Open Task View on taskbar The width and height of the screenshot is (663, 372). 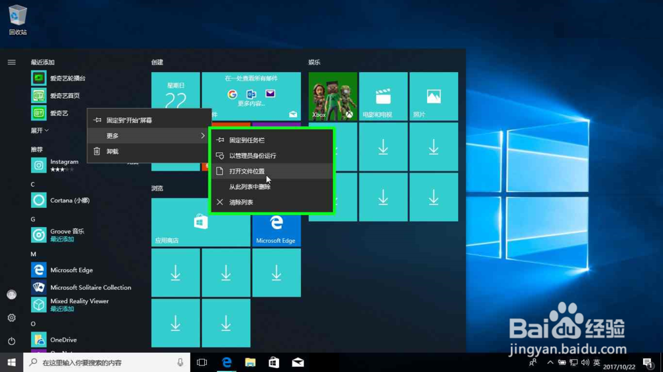point(202,362)
